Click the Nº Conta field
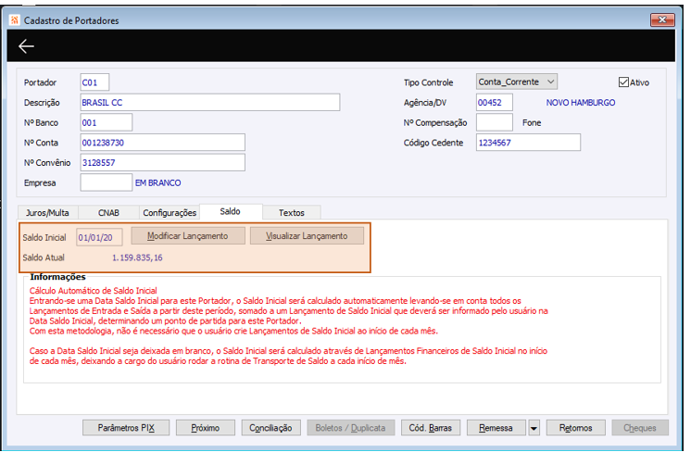691x452 pixels. click(x=163, y=143)
